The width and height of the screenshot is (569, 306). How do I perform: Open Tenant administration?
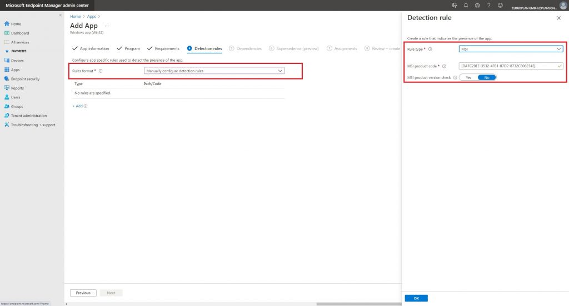coord(26,116)
